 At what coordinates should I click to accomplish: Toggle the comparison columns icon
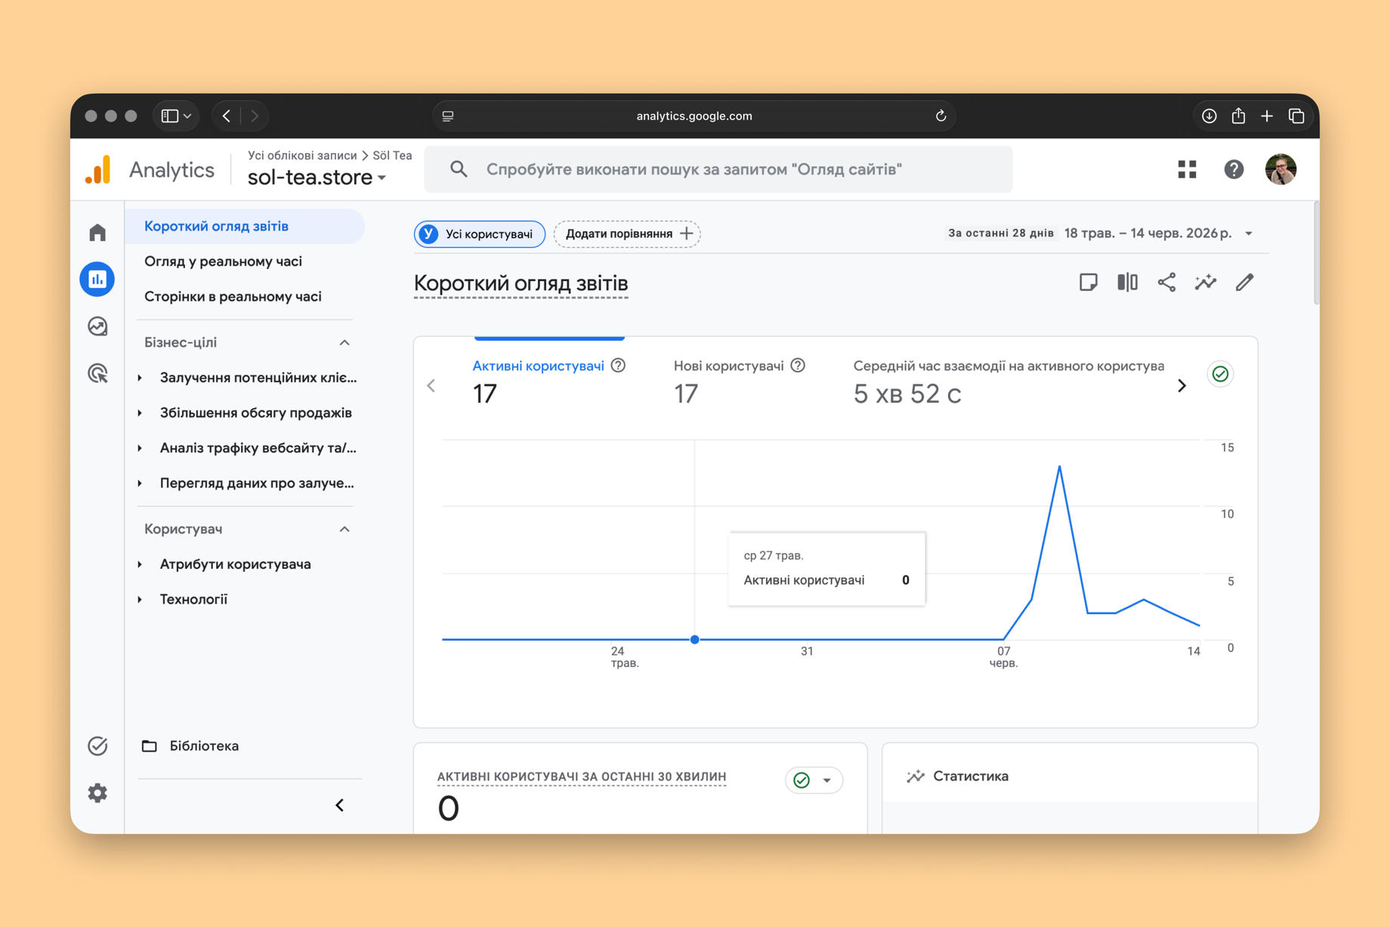[1127, 283]
